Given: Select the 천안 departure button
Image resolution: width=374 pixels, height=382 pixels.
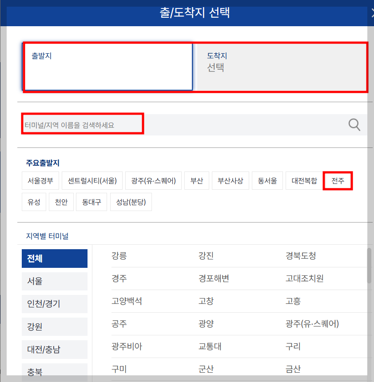Looking at the screenshot, I should (x=61, y=202).
